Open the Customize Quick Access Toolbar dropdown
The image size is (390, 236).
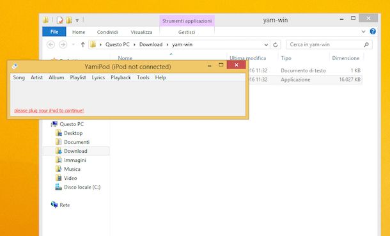77,20
